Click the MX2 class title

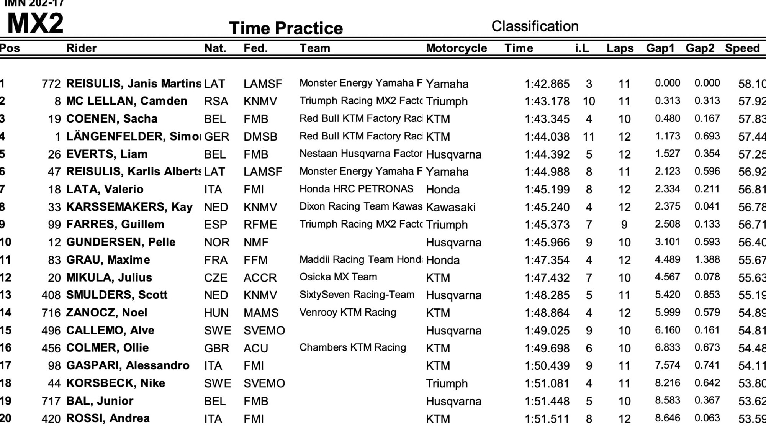35,23
